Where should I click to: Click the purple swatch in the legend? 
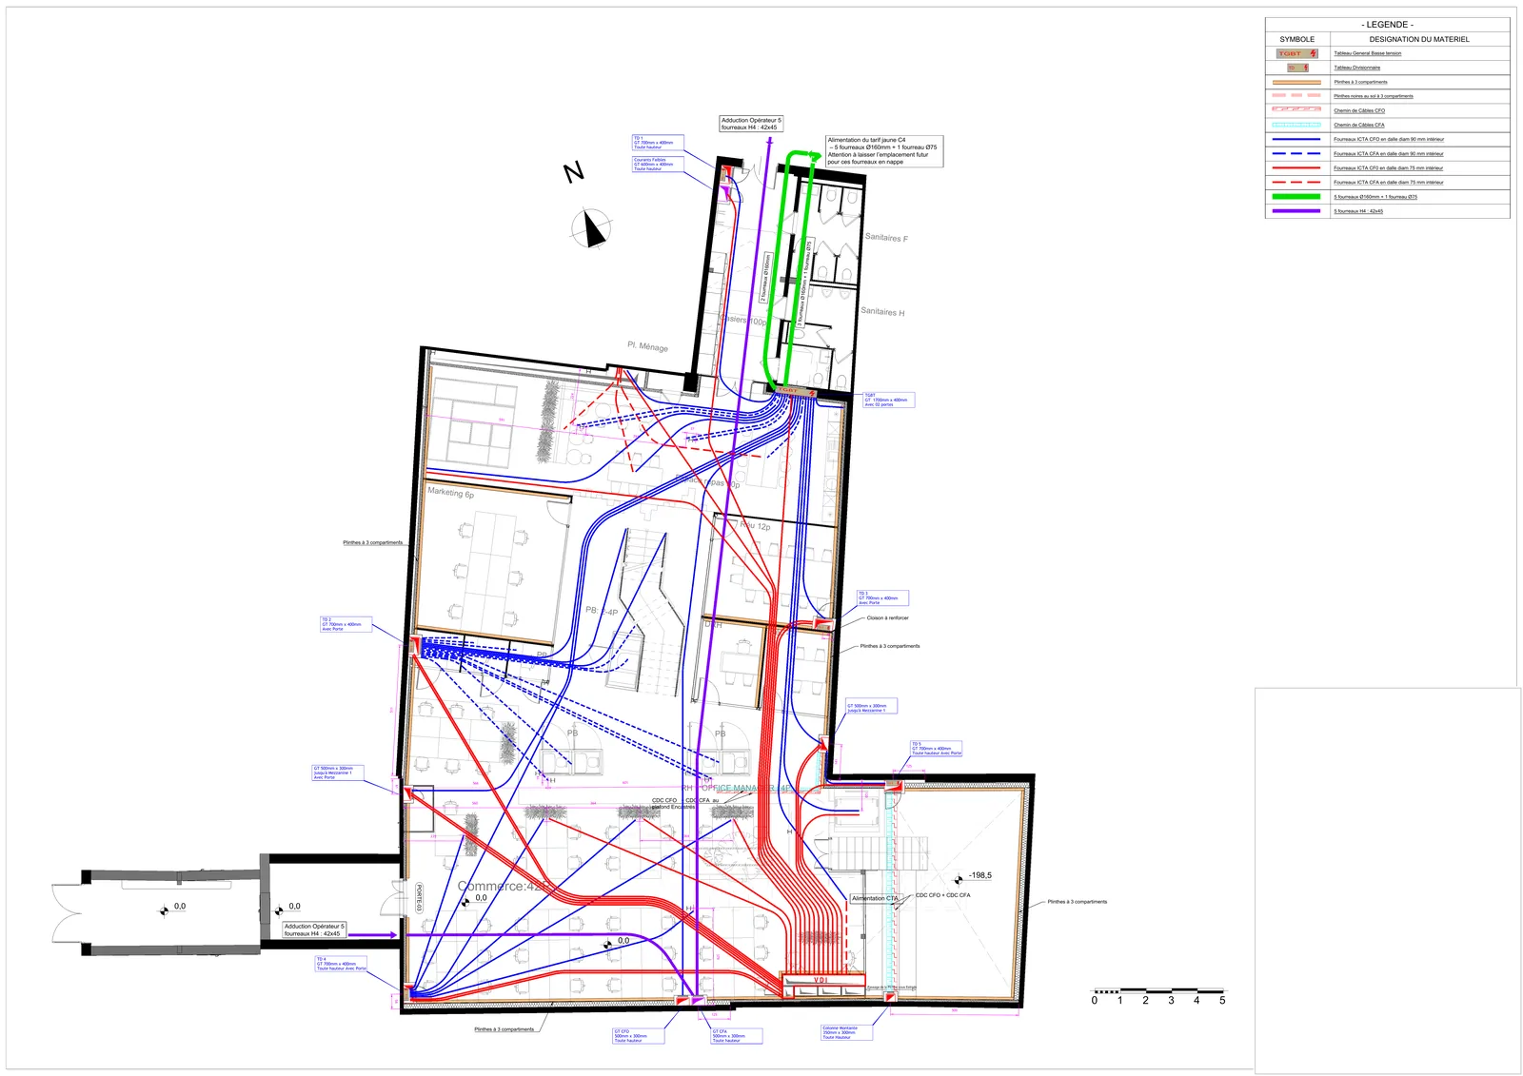(1297, 211)
